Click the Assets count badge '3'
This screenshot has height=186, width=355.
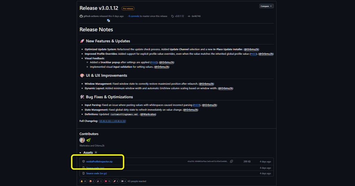click(96, 152)
